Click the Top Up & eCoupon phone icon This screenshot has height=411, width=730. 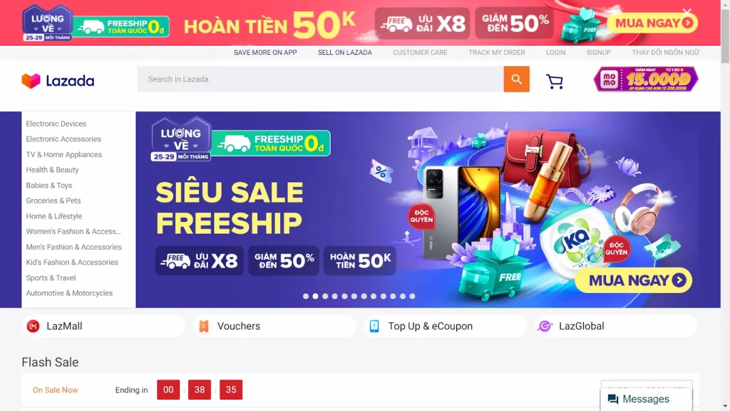pos(374,326)
